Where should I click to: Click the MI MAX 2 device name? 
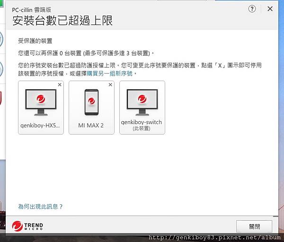point(91,125)
